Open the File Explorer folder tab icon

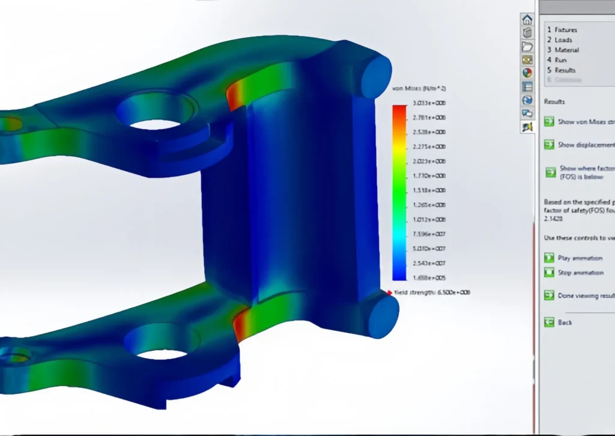pyautogui.click(x=527, y=46)
